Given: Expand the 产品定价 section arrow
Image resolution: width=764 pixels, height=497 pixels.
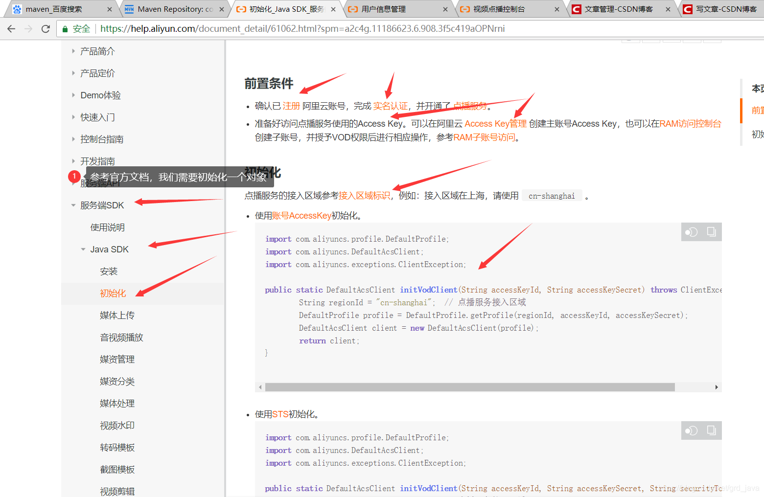Looking at the screenshot, I should [73, 73].
